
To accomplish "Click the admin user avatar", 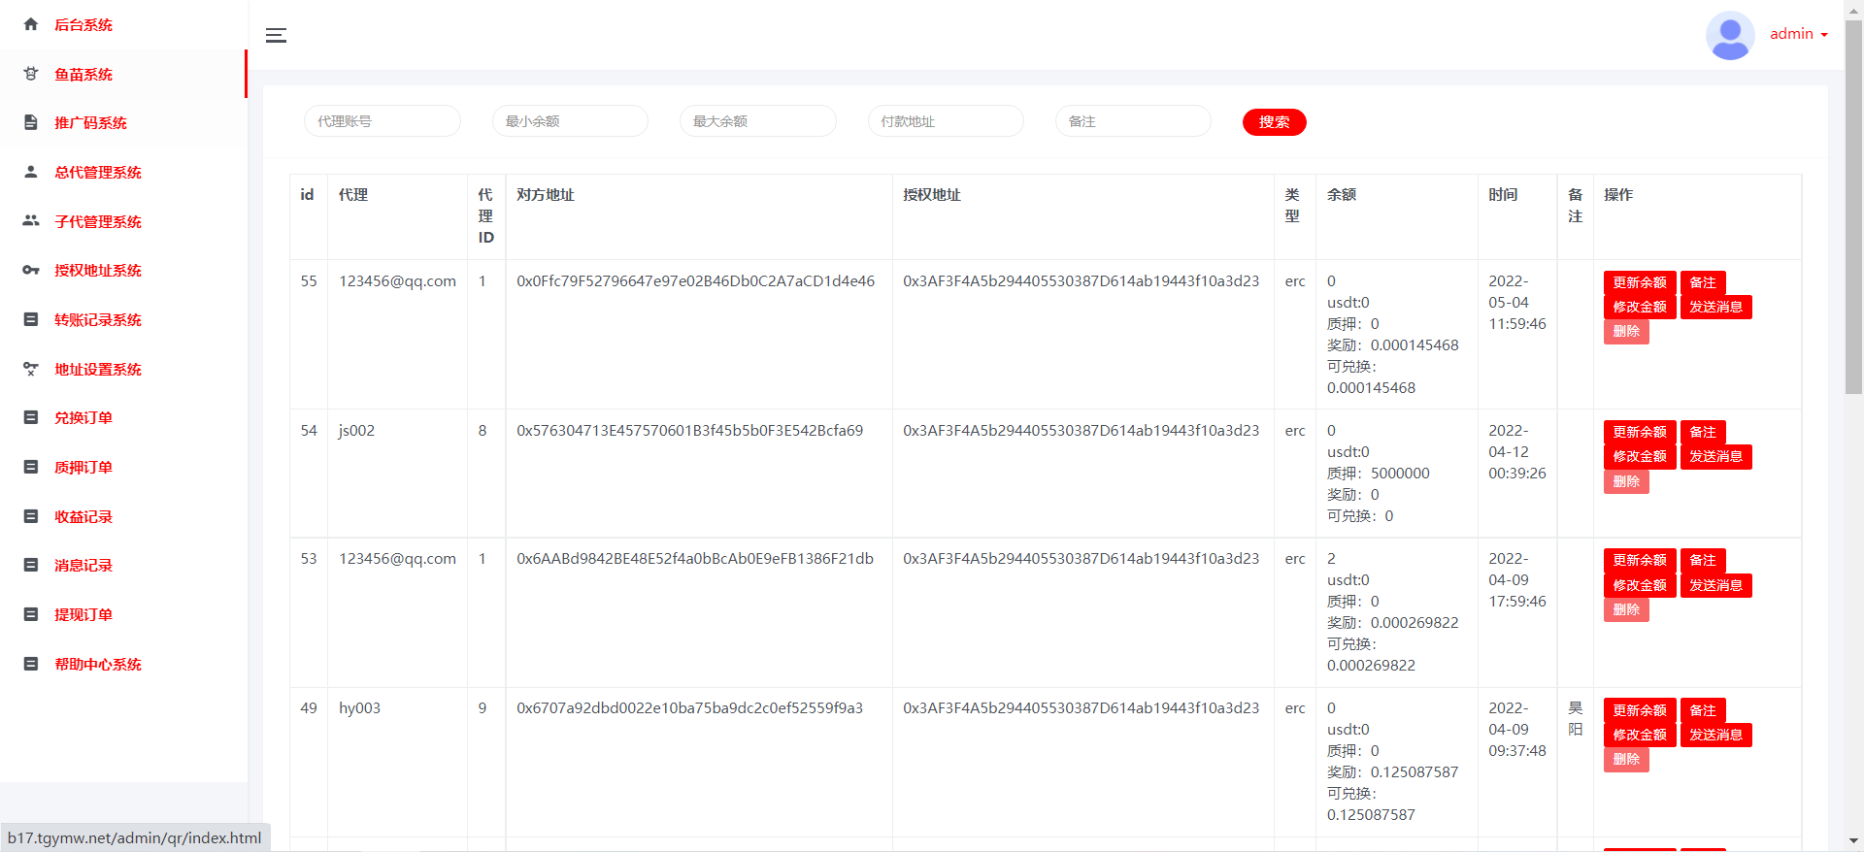I will tap(1729, 35).
